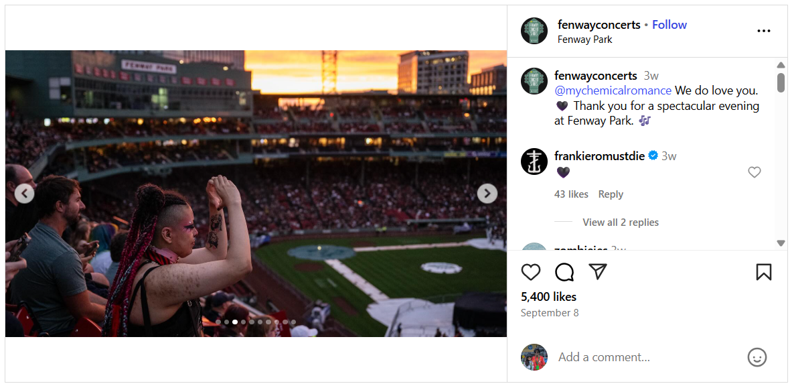Like the post using the heart icon

[531, 272]
